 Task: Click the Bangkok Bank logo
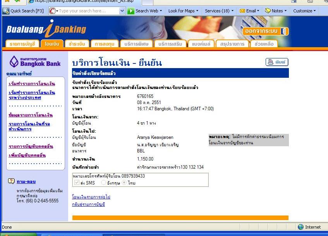tap(35, 62)
